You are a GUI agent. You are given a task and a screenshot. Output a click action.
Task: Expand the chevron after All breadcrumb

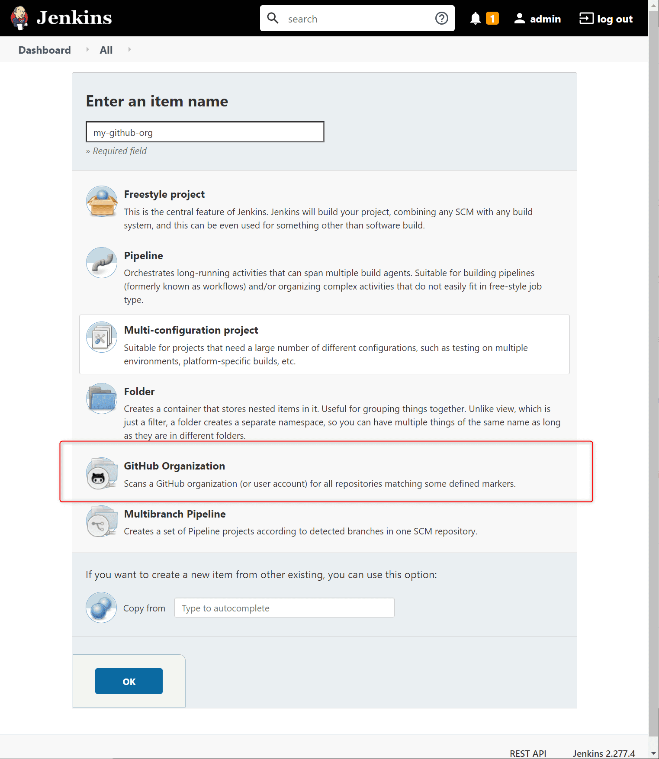[x=129, y=49]
